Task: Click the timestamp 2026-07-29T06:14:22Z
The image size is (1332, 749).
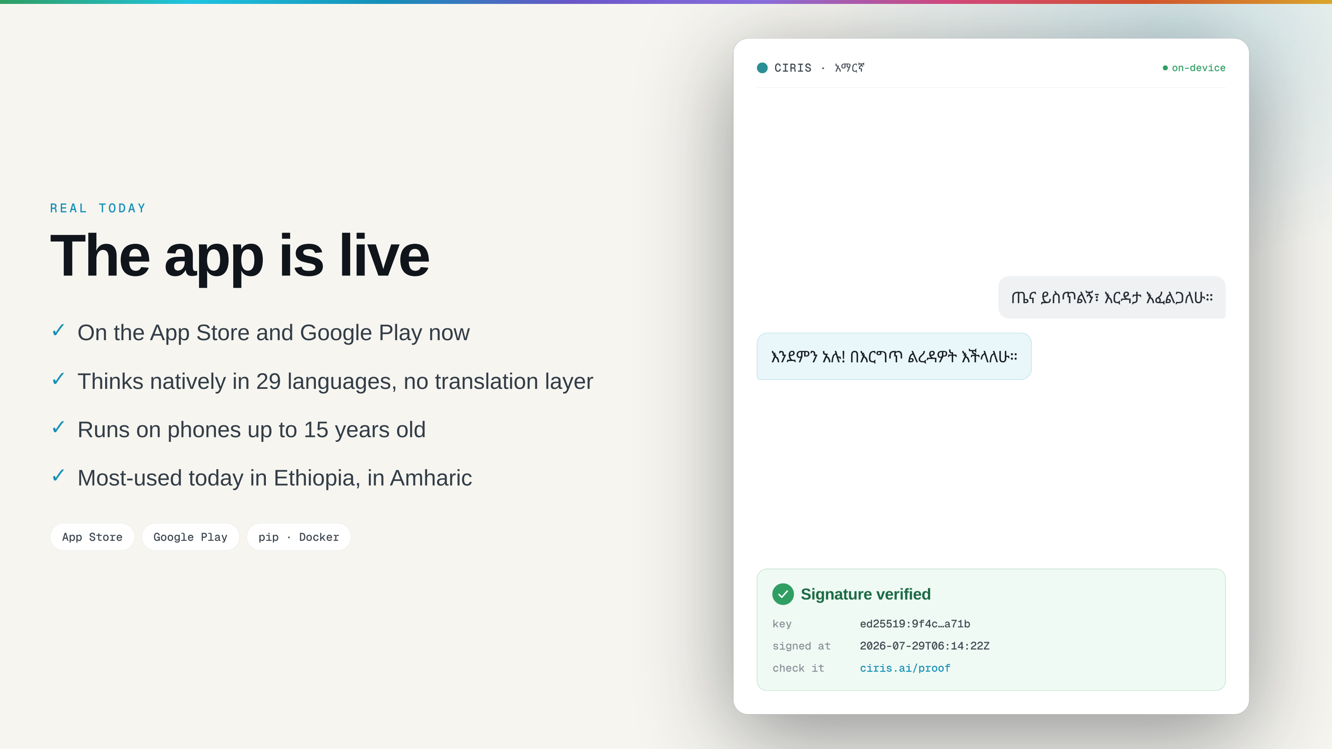Action: pos(924,646)
